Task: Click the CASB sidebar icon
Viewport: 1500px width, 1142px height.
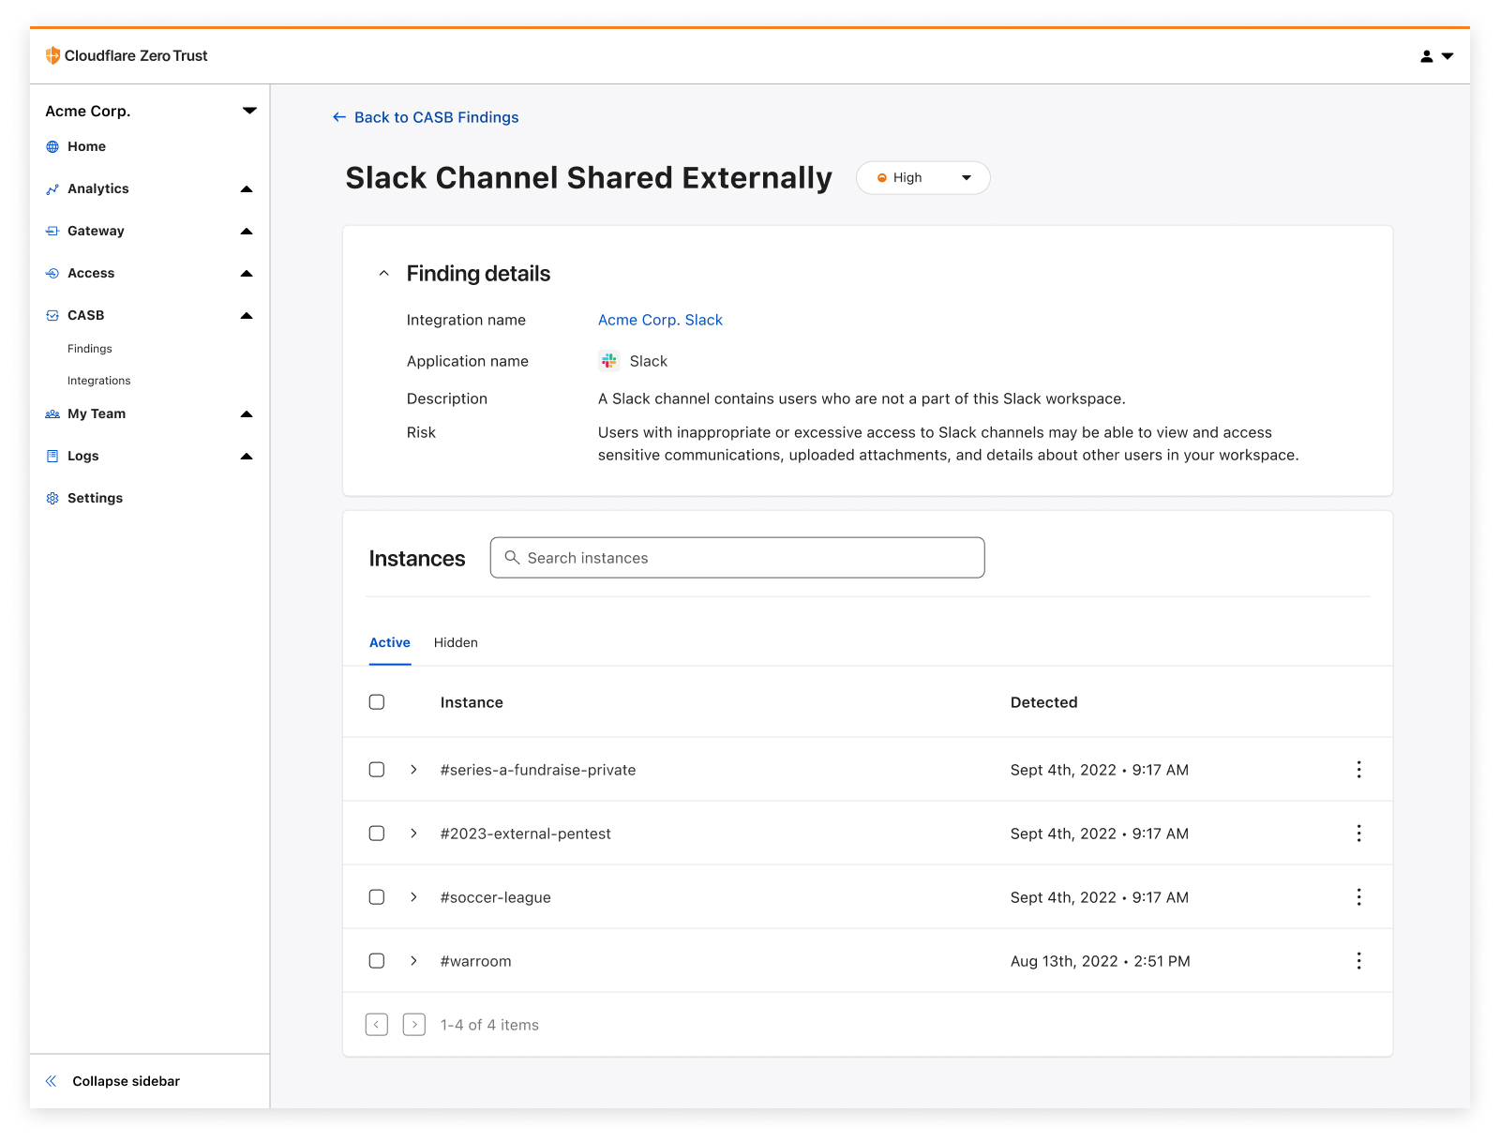Action: coord(52,315)
